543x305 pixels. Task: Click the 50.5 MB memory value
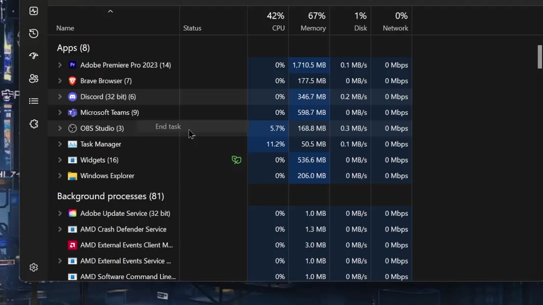[x=313, y=144]
